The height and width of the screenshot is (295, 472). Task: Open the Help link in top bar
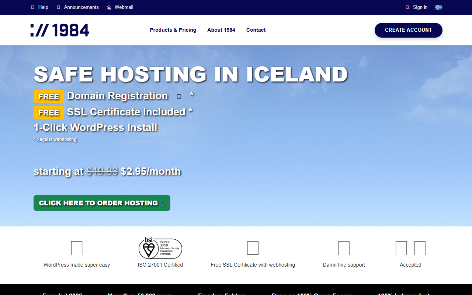tap(43, 7)
